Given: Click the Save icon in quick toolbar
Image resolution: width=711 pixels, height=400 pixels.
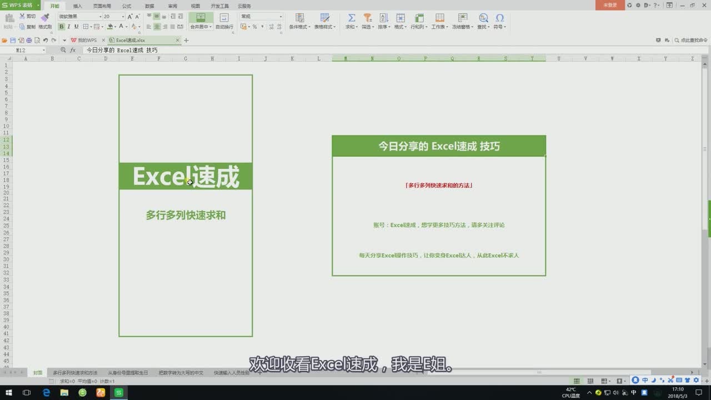Looking at the screenshot, I should pyautogui.click(x=13, y=41).
